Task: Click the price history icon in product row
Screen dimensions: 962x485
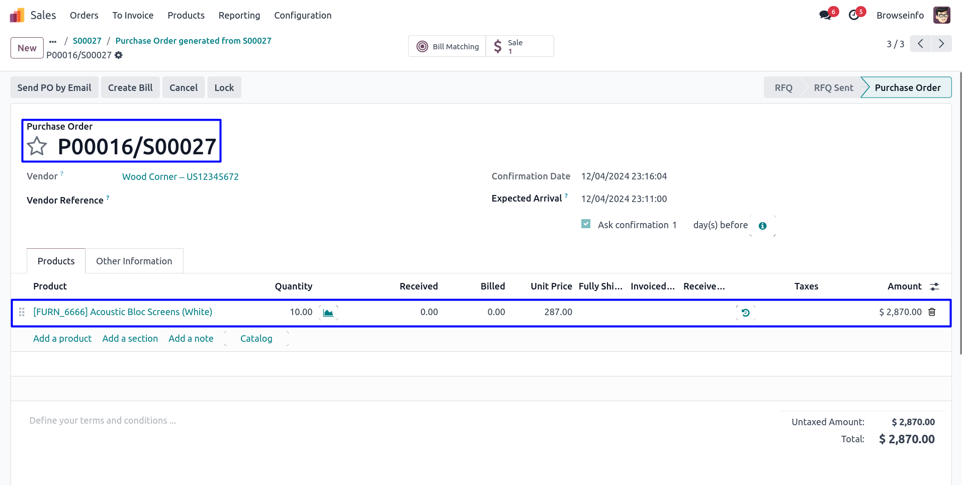Action: (745, 313)
